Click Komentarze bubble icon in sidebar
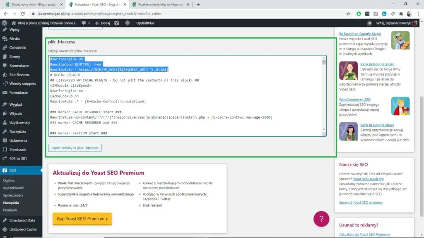This screenshot has width=424, height=238. (5, 66)
